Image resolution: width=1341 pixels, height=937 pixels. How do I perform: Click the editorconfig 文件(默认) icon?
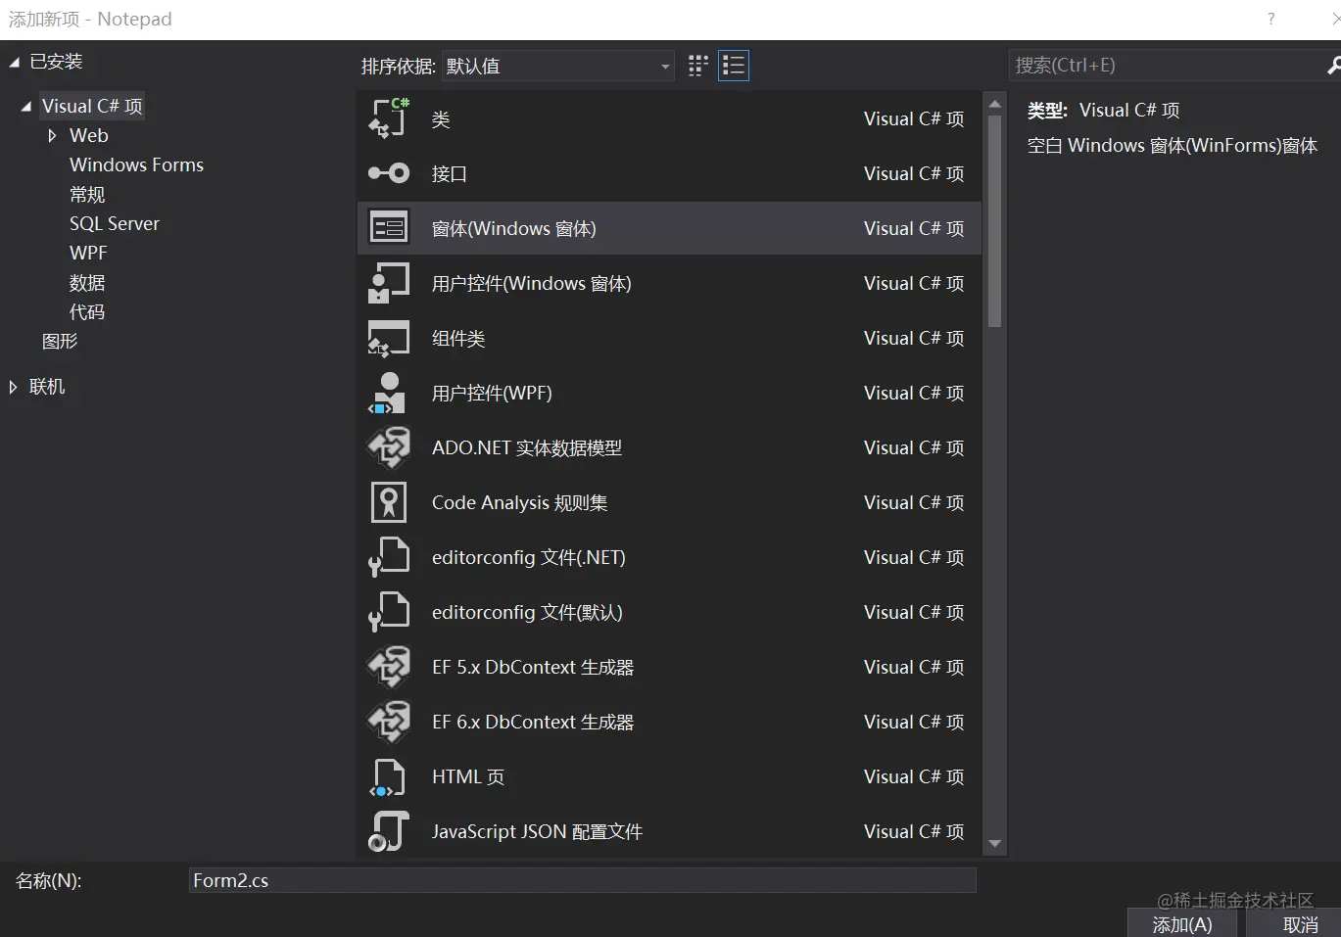pos(389,612)
